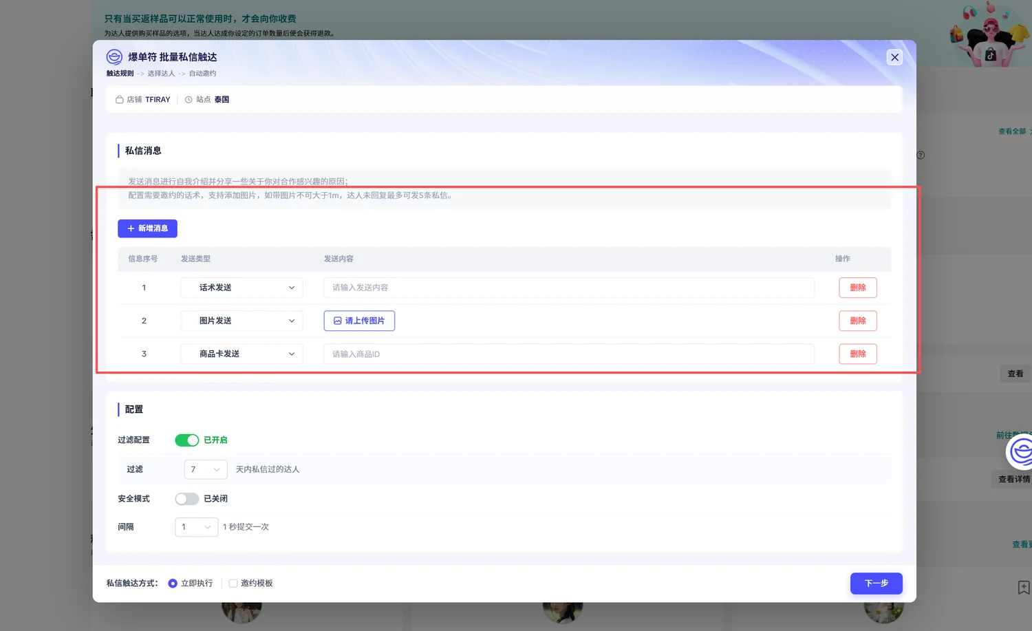Click the 选择达人 breadcrumb step
Viewport: 1032px width, 631px height.
(161, 74)
